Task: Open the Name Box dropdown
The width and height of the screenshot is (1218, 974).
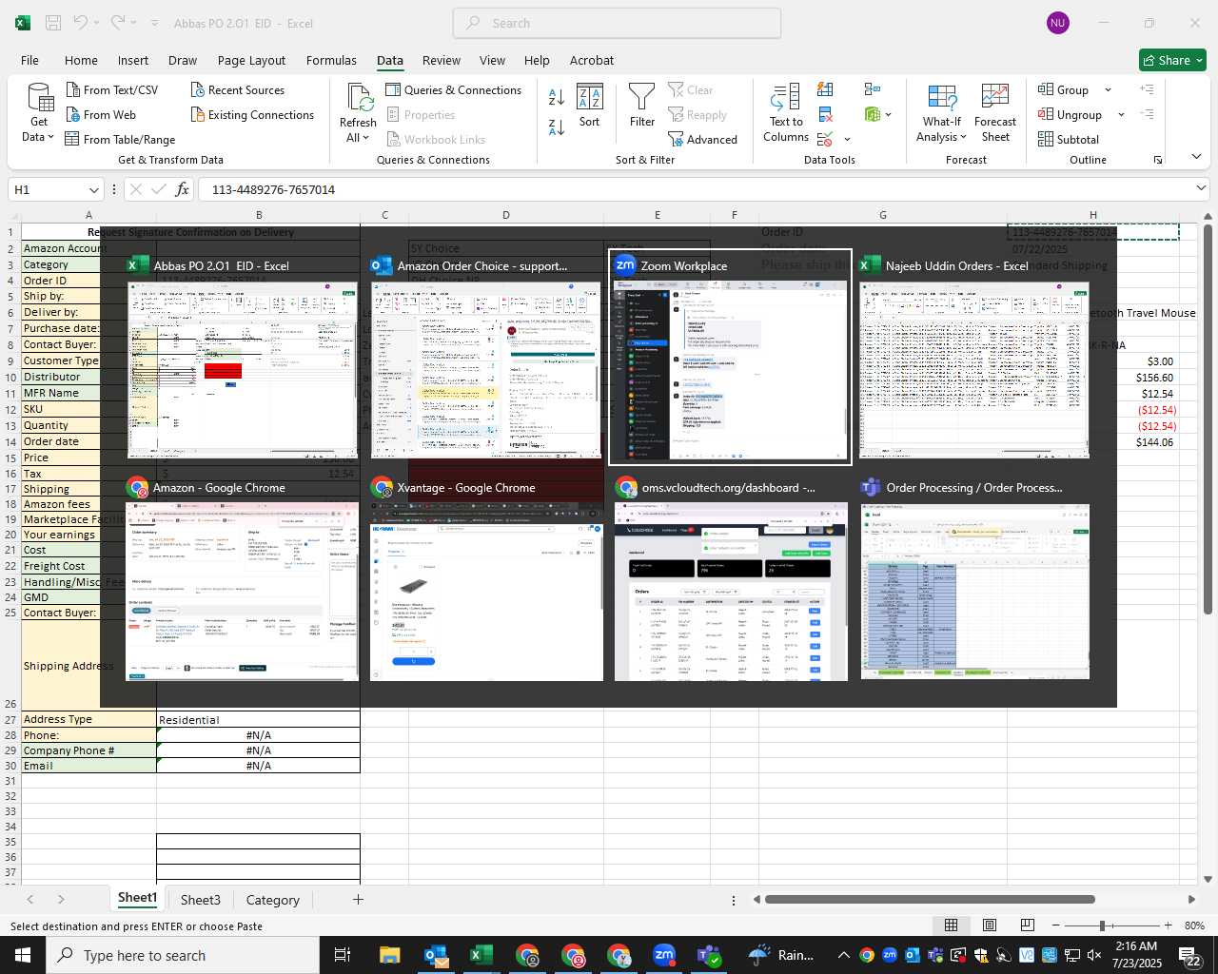Action: coord(93,189)
